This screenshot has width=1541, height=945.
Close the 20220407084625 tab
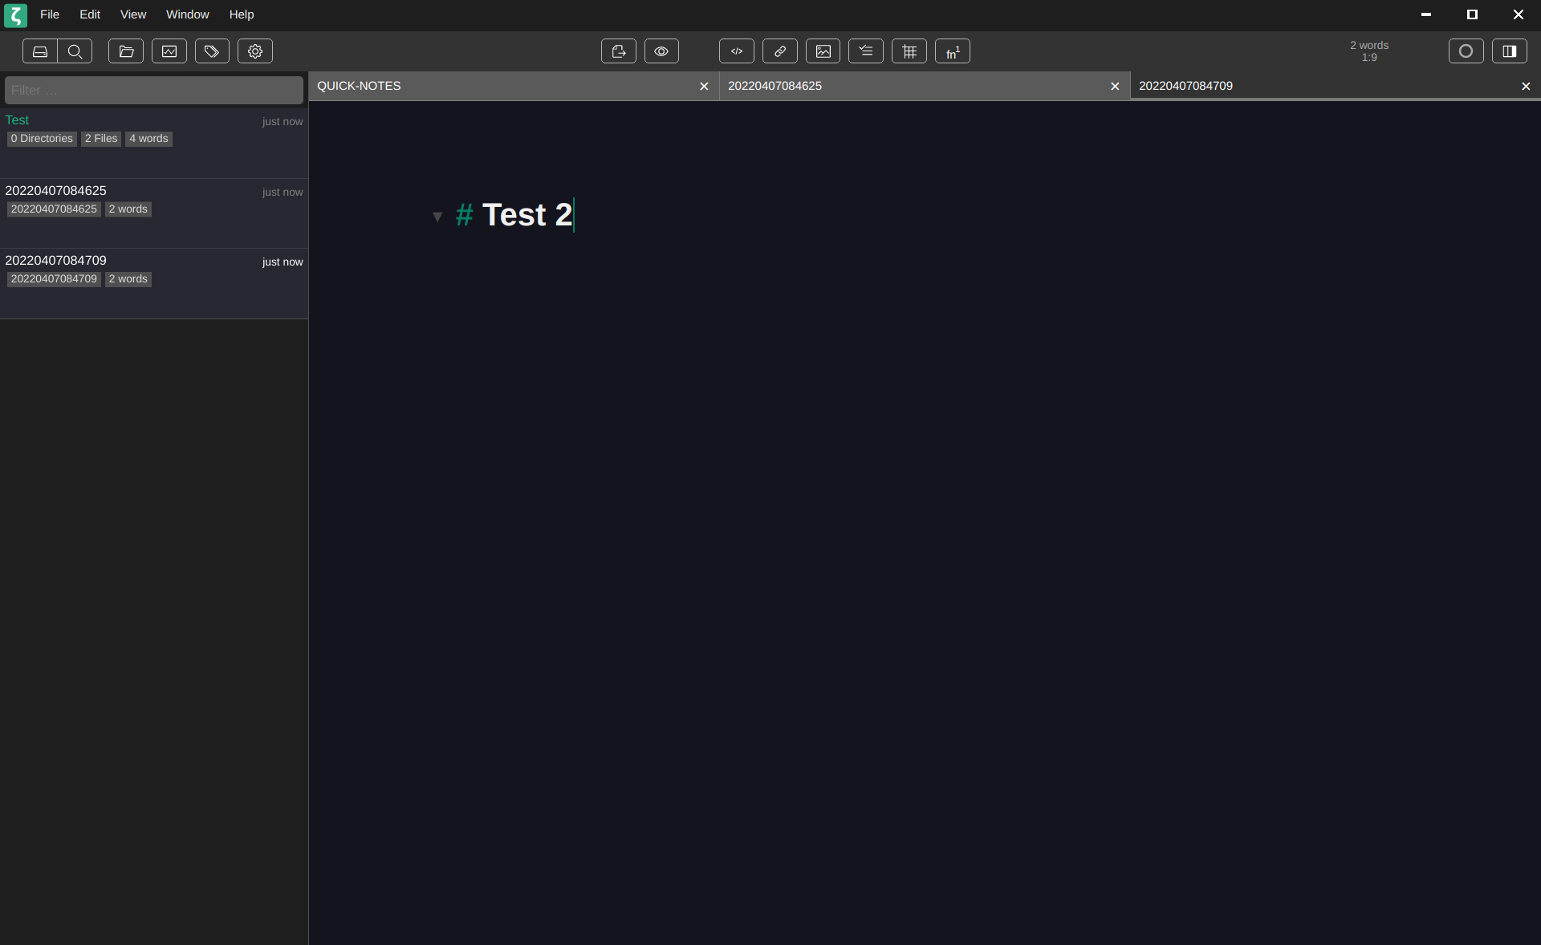tap(1115, 87)
